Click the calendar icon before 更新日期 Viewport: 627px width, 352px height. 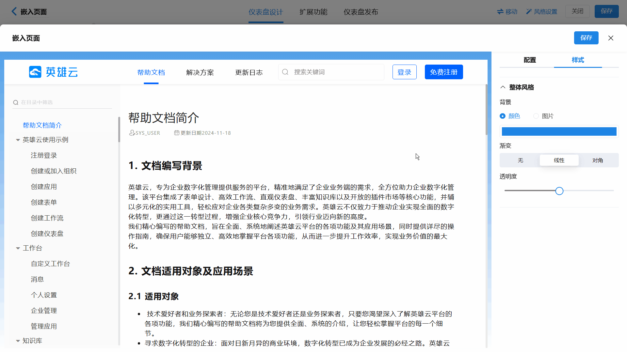[177, 133]
